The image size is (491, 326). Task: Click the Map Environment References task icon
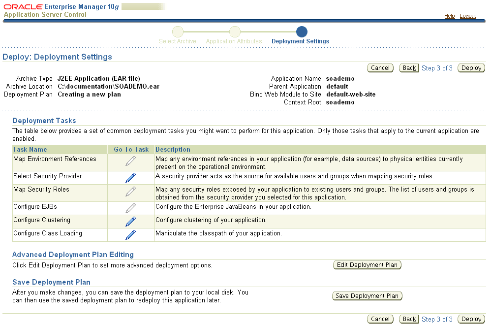click(130, 161)
